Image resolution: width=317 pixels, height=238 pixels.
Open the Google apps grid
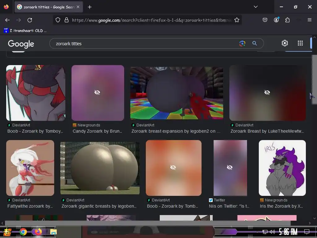pyautogui.click(x=300, y=43)
